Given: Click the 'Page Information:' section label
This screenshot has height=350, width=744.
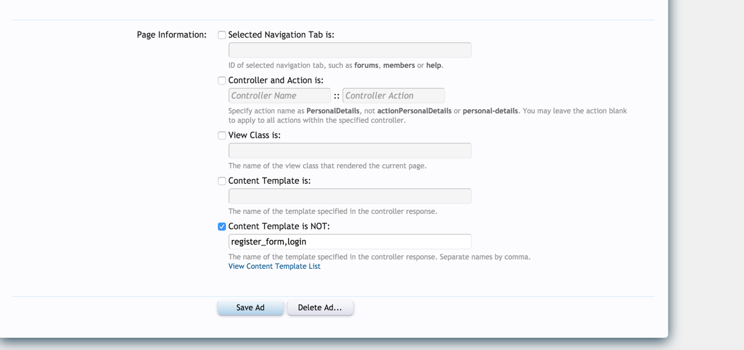Looking at the screenshot, I should pyautogui.click(x=172, y=35).
